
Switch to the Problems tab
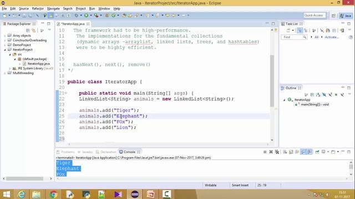(65, 152)
